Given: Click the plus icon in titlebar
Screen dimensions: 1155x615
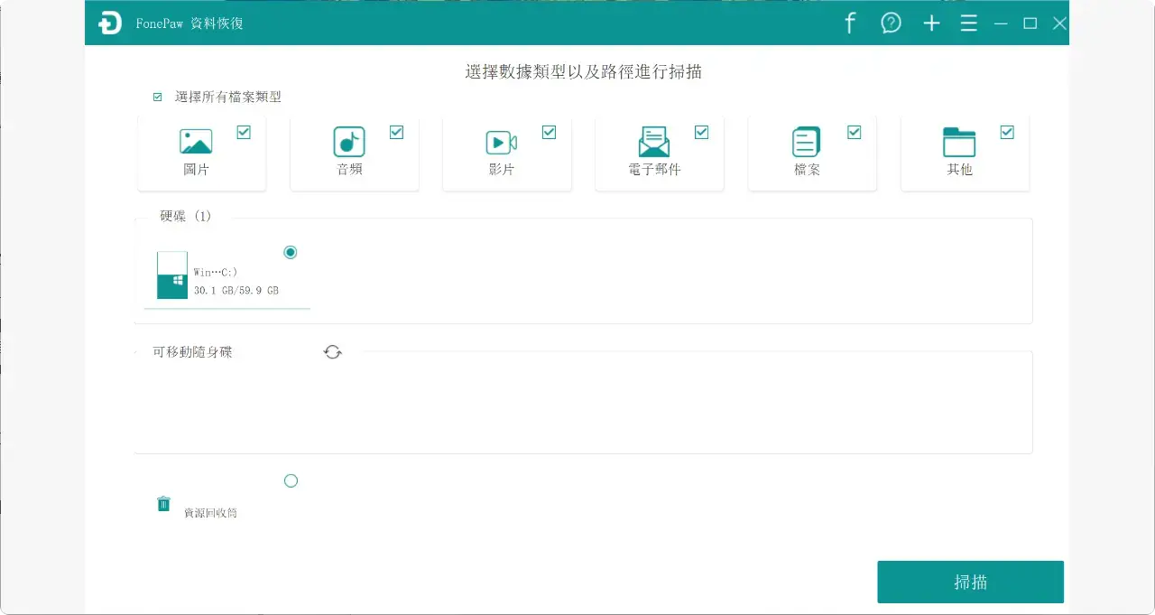Looking at the screenshot, I should click(x=930, y=23).
